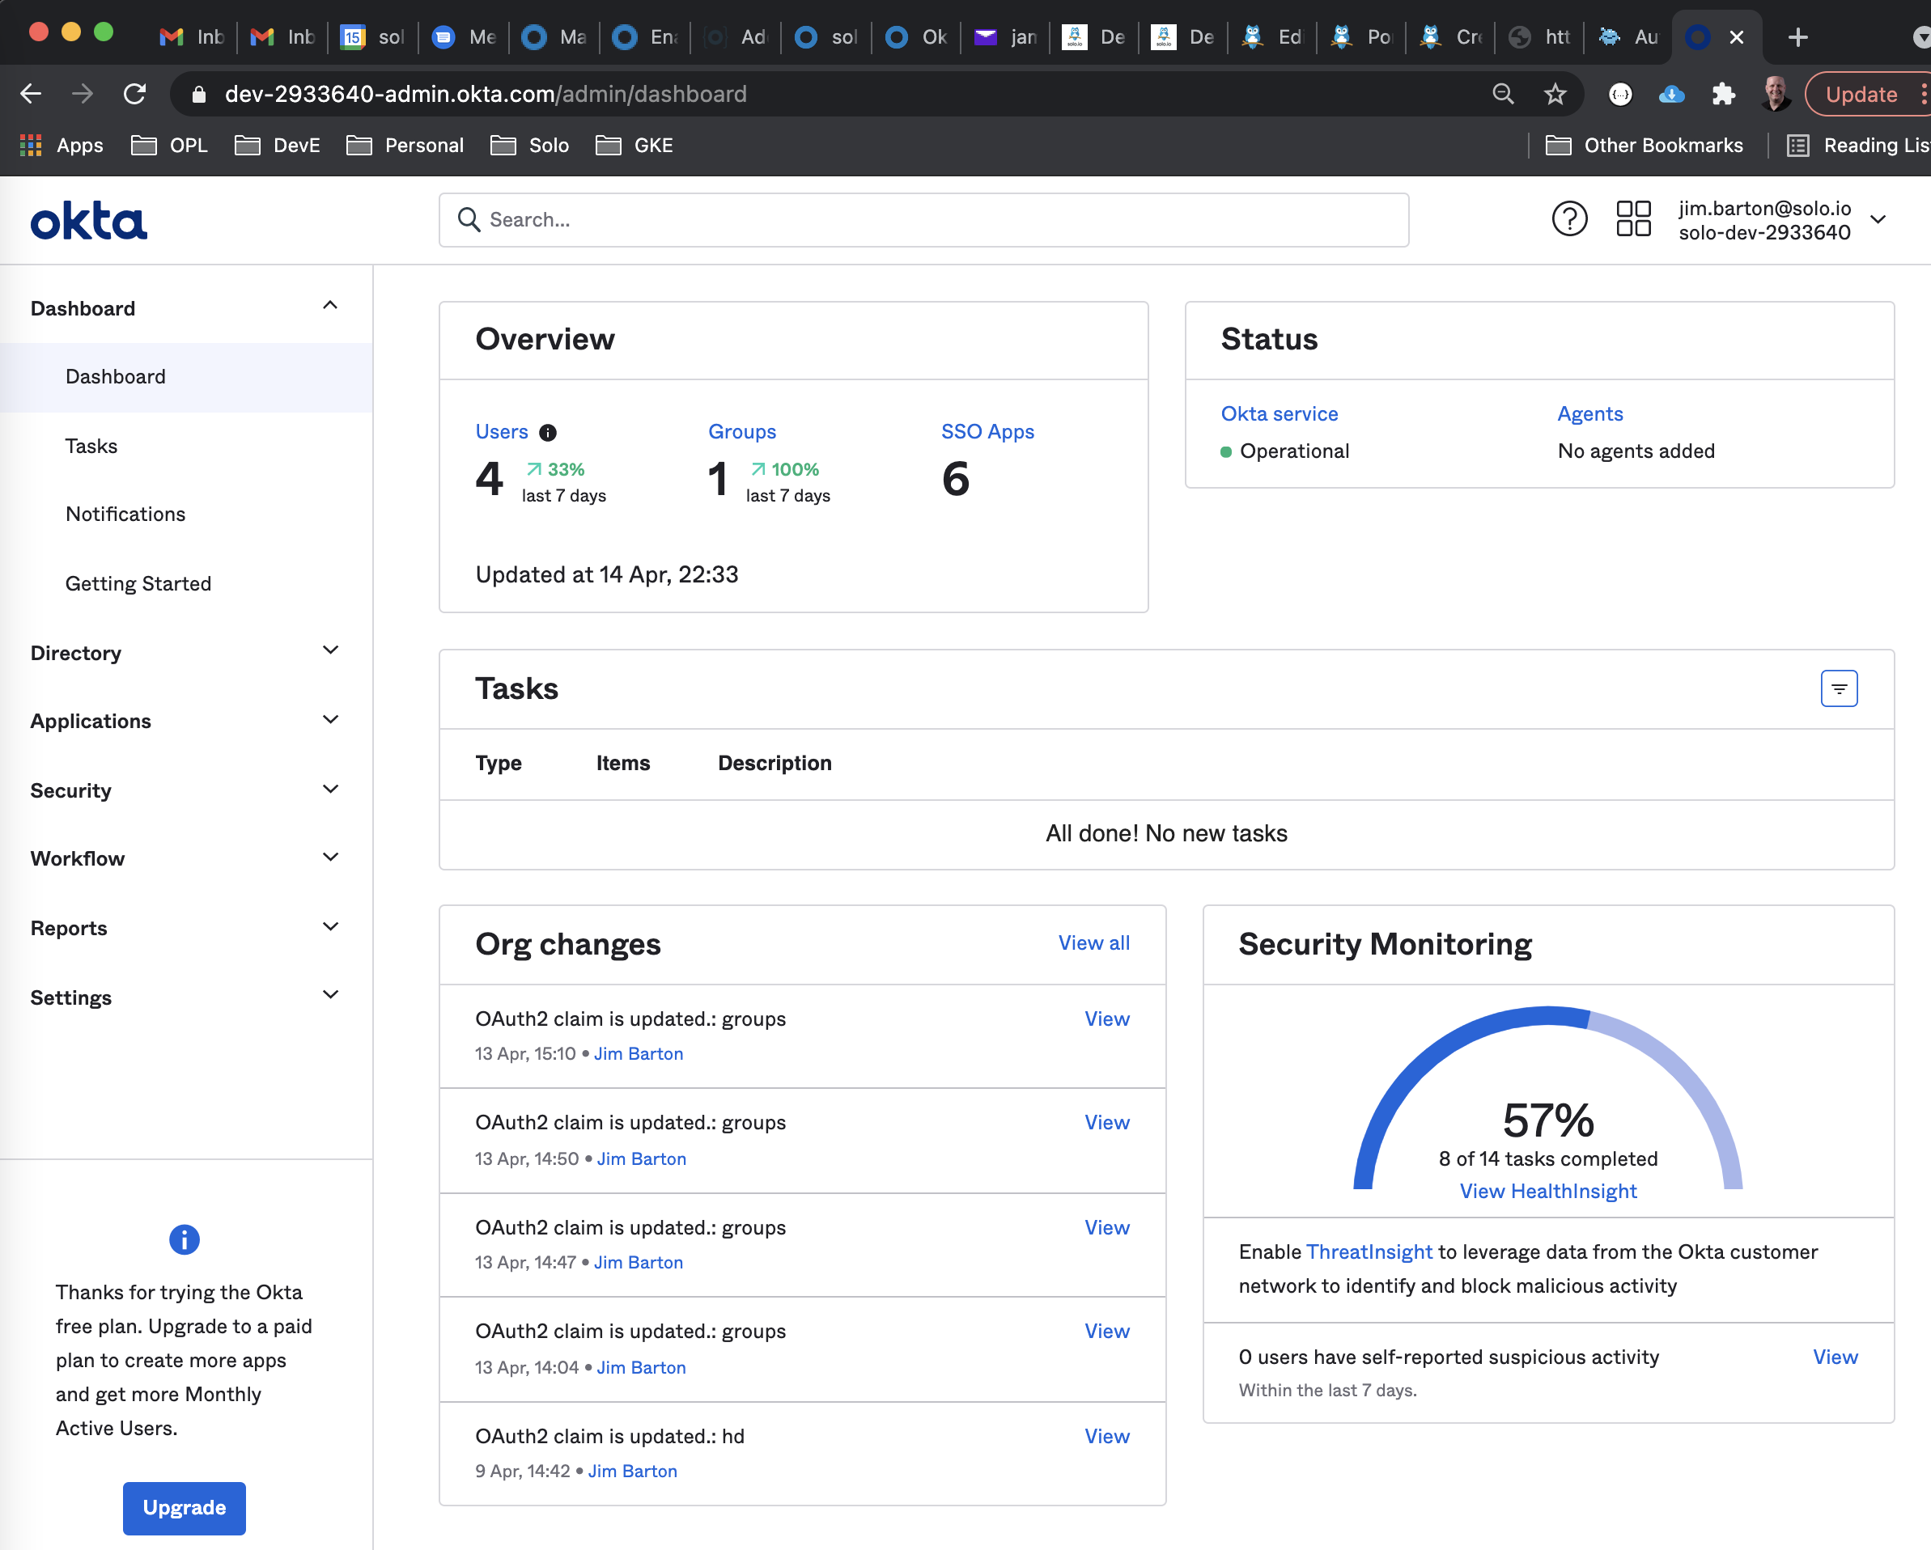Bookmark this page with star icon
The height and width of the screenshot is (1550, 1931).
[x=1555, y=94]
